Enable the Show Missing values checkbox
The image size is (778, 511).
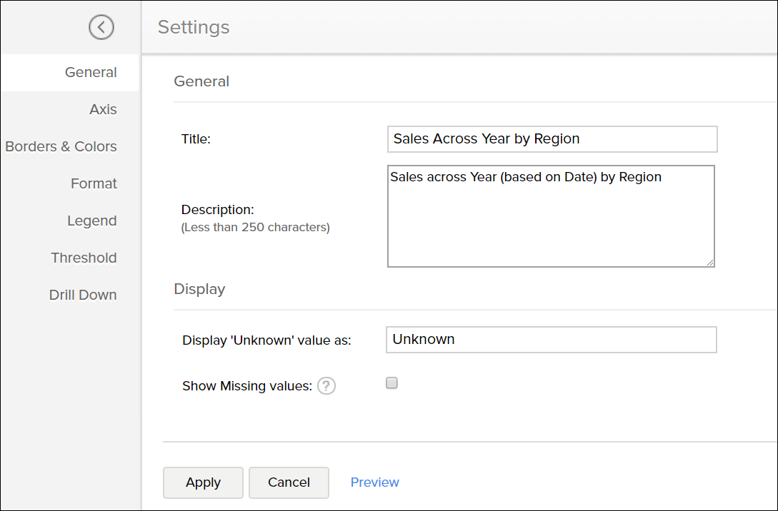pyautogui.click(x=392, y=383)
